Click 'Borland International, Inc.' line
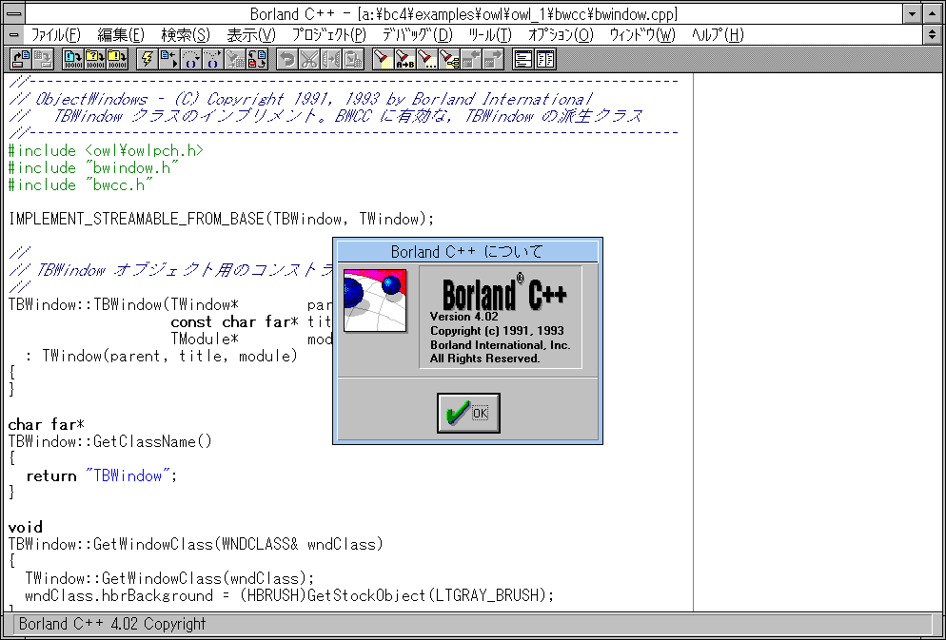This screenshot has width=946, height=640. pyautogui.click(x=501, y=345)
